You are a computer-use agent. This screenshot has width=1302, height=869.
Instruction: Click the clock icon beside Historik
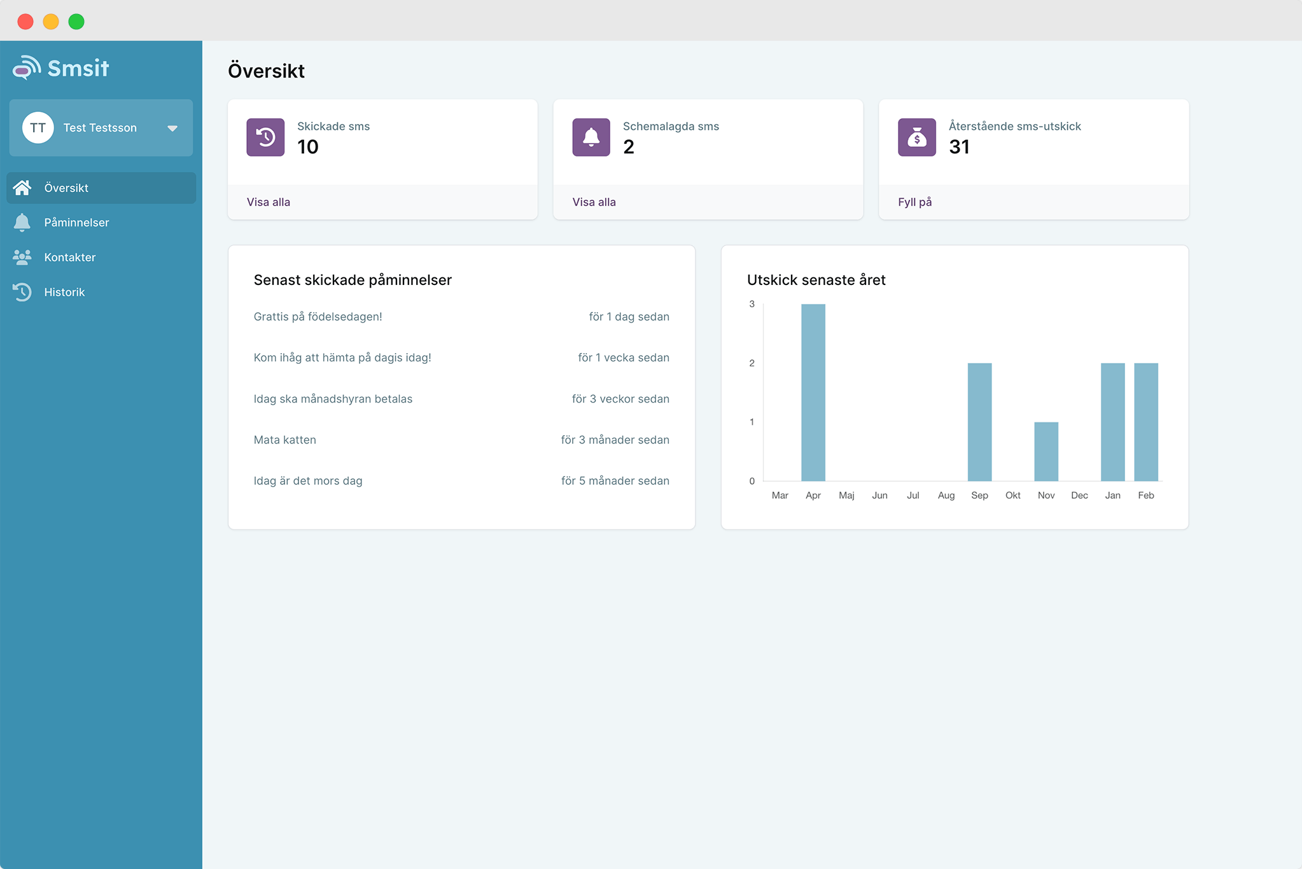[22, 292]
